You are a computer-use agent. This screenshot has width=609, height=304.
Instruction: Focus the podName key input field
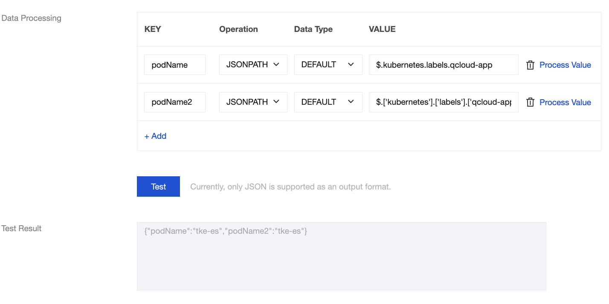[x=174, y=65]
